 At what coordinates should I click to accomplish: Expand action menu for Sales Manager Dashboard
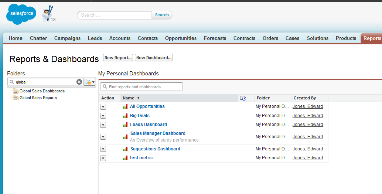click(103, 137)
